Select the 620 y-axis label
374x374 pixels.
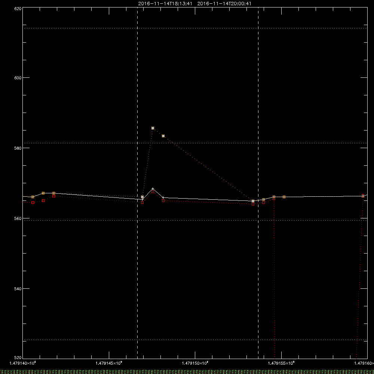(18, 9)
